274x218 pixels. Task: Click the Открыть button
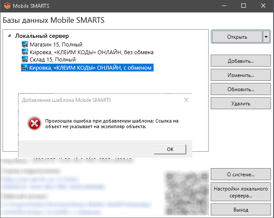click(x=237, y=37)
